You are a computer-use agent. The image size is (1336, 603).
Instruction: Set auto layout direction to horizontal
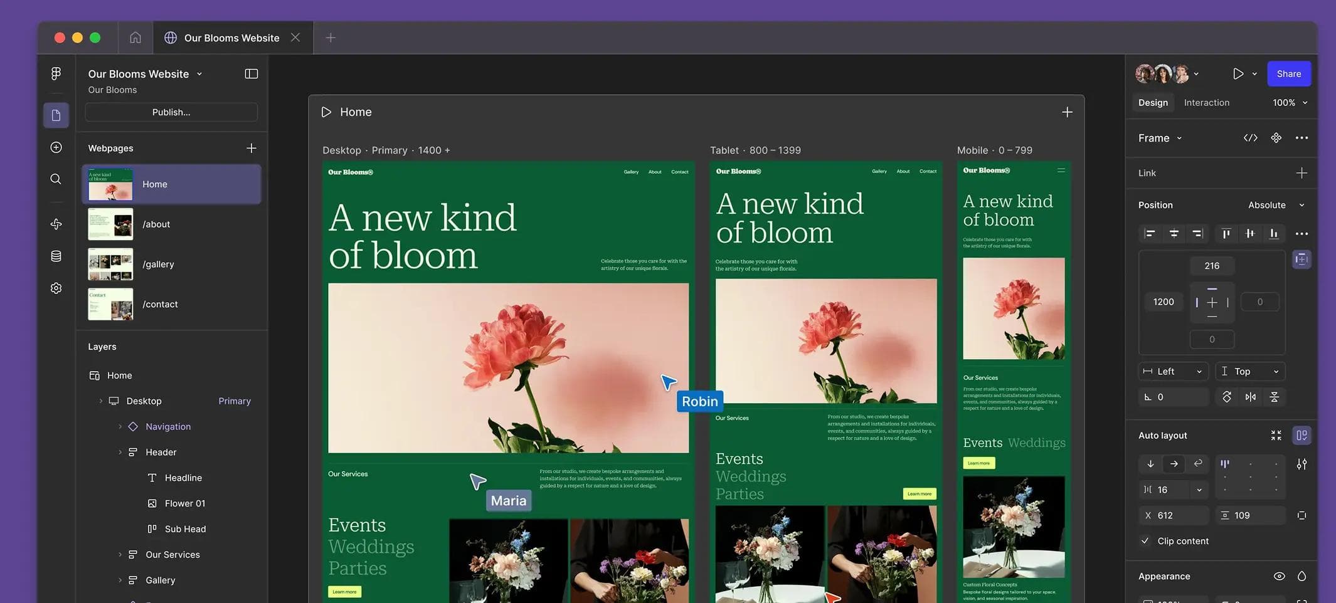1174,464
